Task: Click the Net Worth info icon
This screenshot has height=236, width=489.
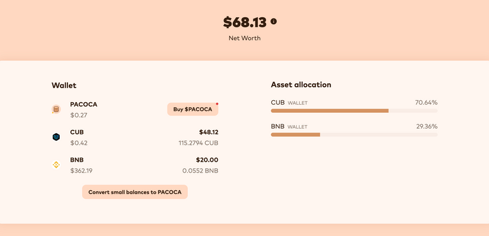Action: (x=274, y=22)
